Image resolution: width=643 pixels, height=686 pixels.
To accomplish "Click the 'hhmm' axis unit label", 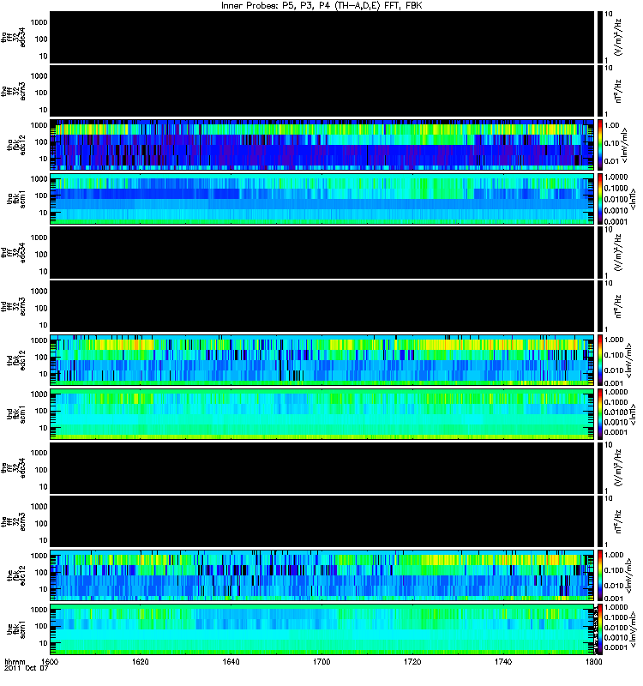I will pyautogui.click(x=15, y=662).
